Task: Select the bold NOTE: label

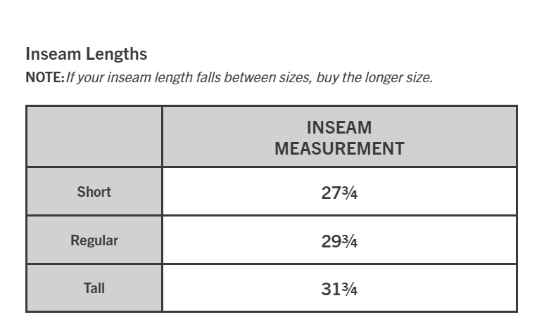Action: click(45, 77)
